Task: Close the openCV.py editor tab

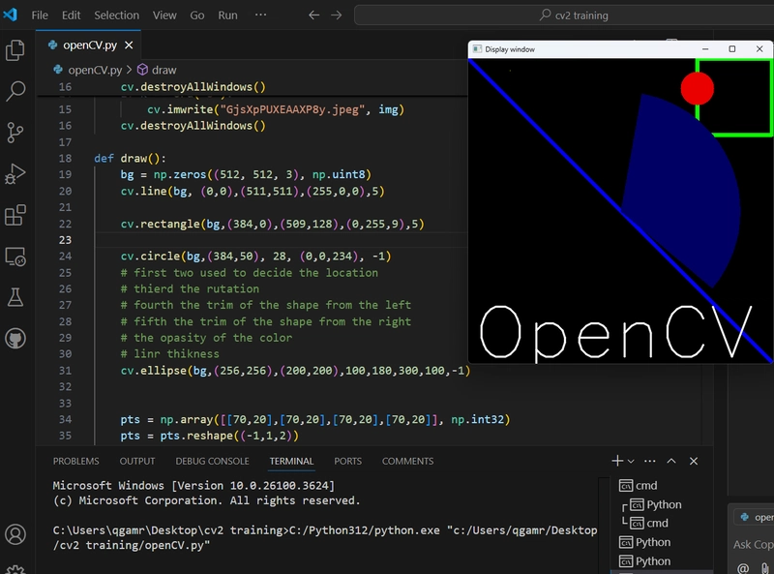Action: pyautogui.click(x=129, y=45)
